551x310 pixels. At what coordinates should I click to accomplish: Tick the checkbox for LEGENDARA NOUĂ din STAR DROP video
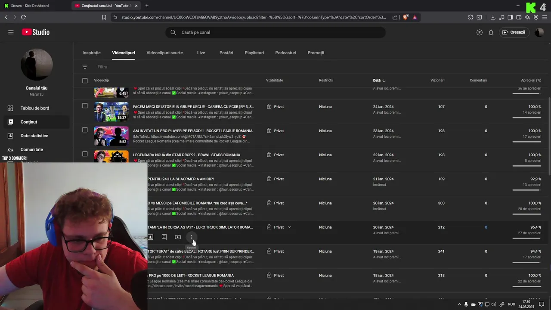point(85,154)
